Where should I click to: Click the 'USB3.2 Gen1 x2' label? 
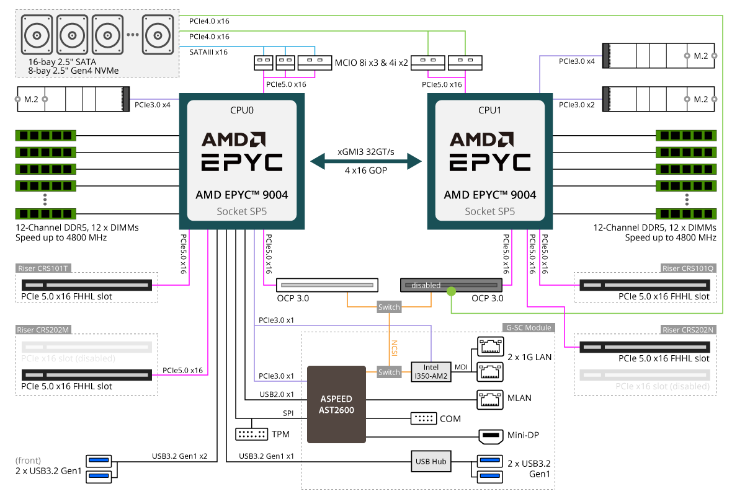click(180, 456)
